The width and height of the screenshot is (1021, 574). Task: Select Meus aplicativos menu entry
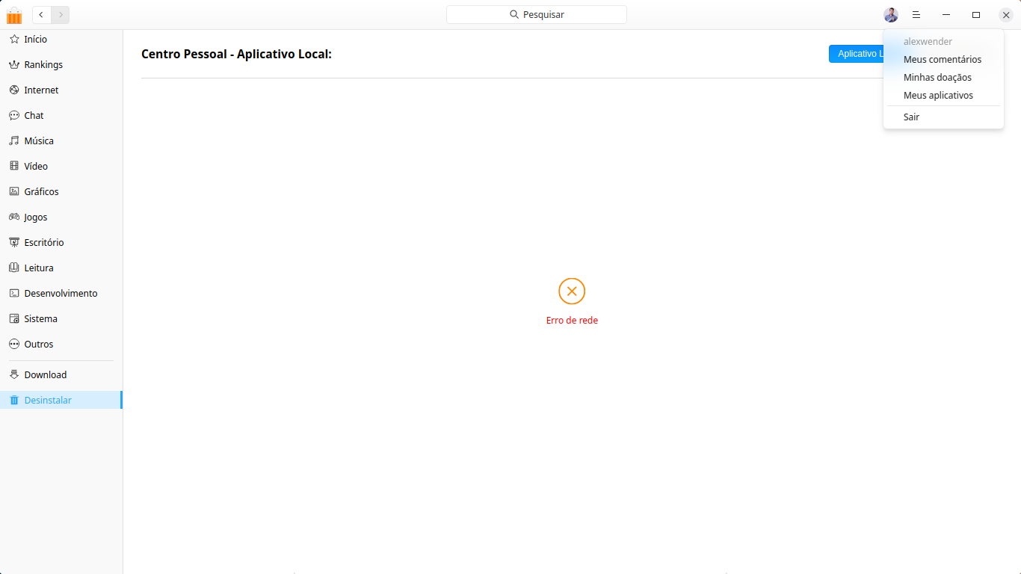click(938, 95)
